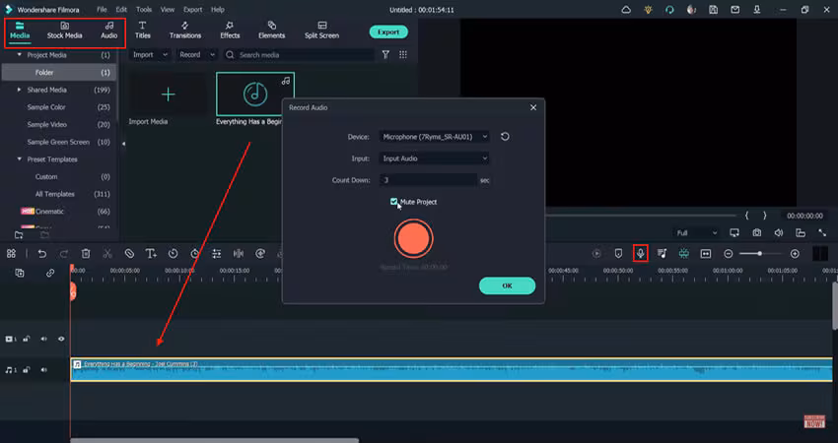Collapse the Preset Templates tree

[x=20, y=159]
